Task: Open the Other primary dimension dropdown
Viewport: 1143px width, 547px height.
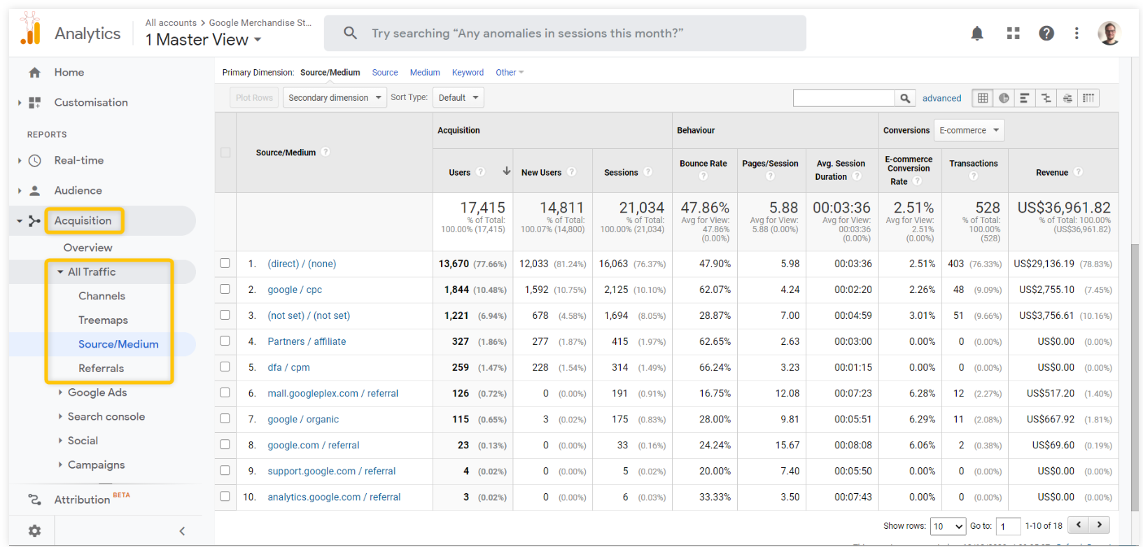Action: (510, 73)
